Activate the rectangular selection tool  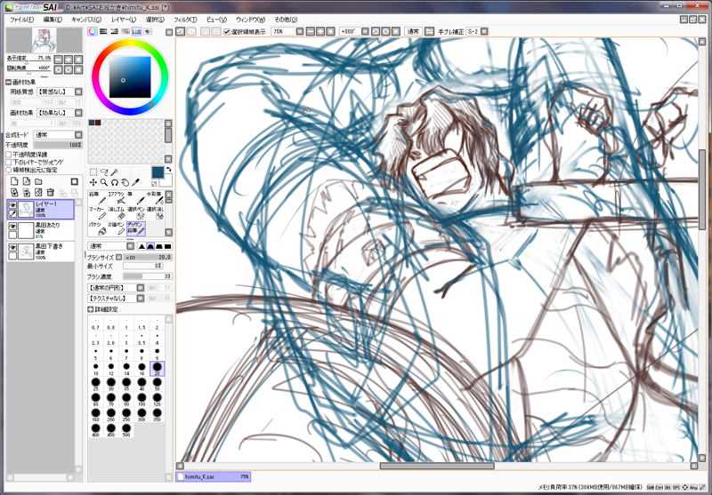(93, 172)
